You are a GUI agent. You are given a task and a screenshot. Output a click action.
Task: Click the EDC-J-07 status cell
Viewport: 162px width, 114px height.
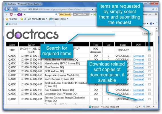pyautogui.click(x=123, y=50)
